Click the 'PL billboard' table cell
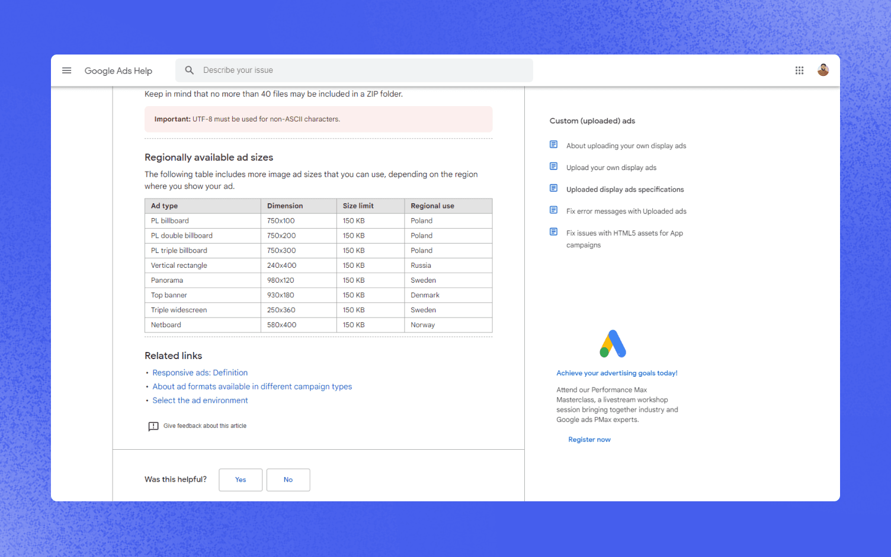This screenshot has height=557, width=891. tap(203, 221)
